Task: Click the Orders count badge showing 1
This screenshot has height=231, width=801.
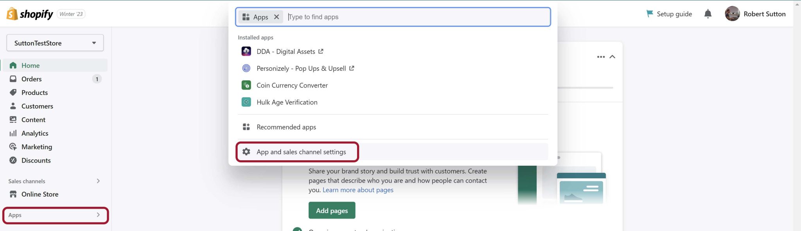Action: [97, 79]
